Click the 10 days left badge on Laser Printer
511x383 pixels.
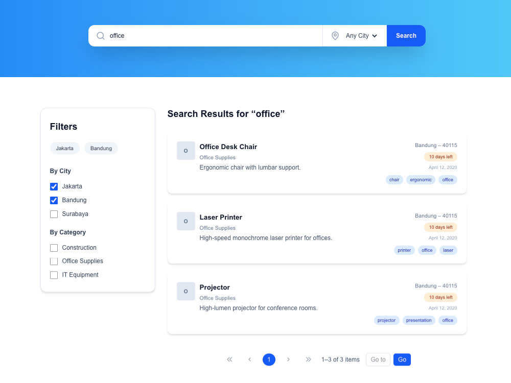[x=440, y=227]
